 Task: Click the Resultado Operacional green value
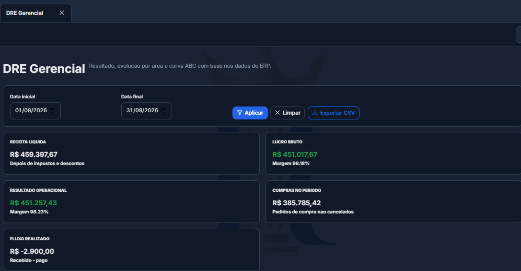[x=33, y=203]
